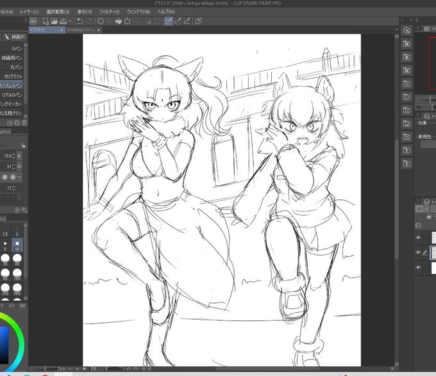Toggle the highlighted snap to ruler icon

pyautogui.click(x=169, y=21)
